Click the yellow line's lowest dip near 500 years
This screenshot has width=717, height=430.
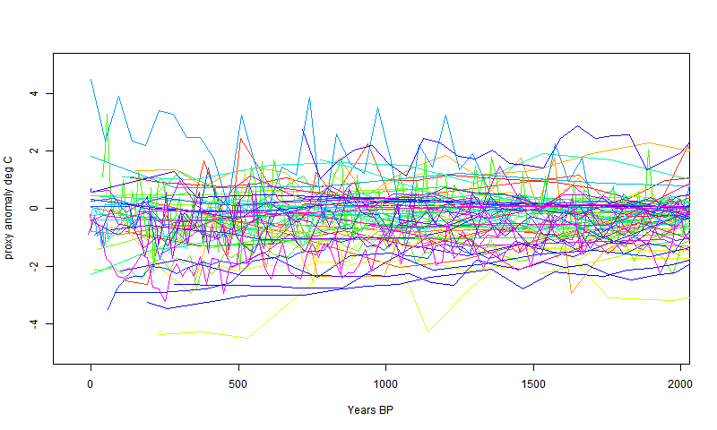pyautogui.click(x=246, y=338)
